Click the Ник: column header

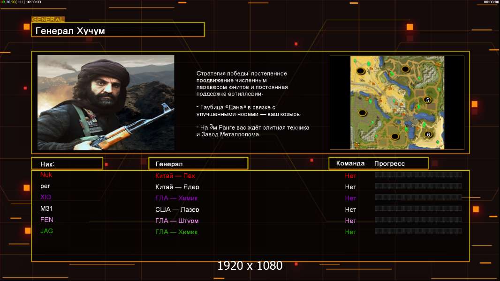(x=67, y=163)
